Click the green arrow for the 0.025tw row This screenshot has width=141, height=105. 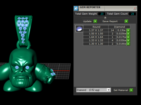point(128,34)
